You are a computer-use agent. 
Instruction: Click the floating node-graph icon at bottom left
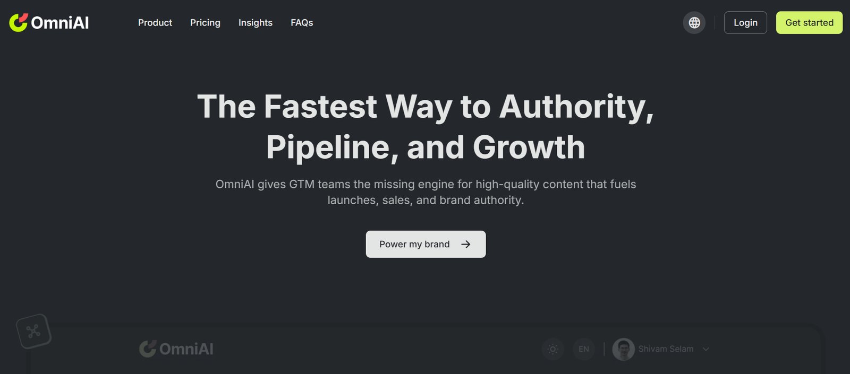[x=33, y=332]
